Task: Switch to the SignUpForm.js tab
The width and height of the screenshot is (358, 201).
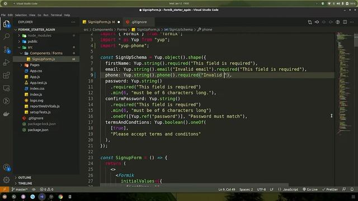Action: [x=101, y=22]
